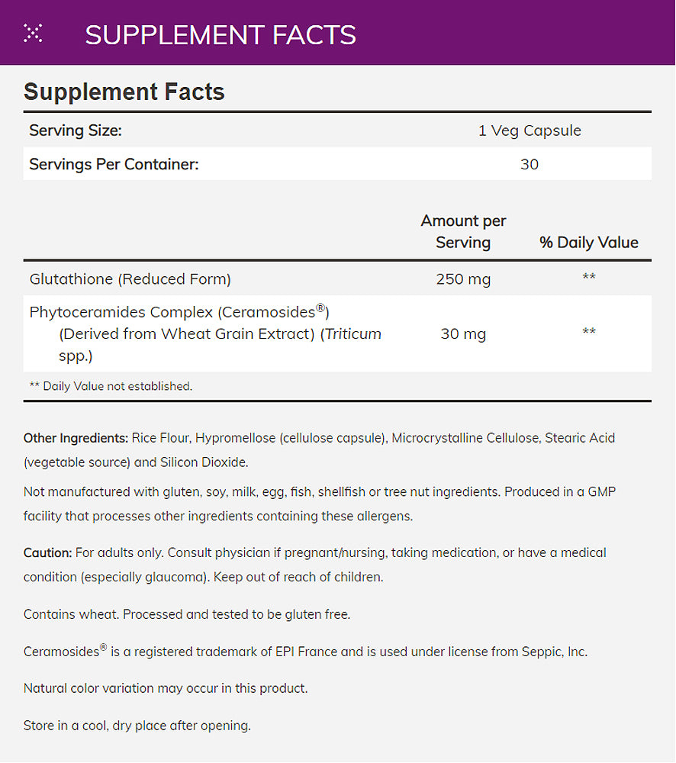Select the Ceramosides registered trademark notice line

click(x=305, y=652)
